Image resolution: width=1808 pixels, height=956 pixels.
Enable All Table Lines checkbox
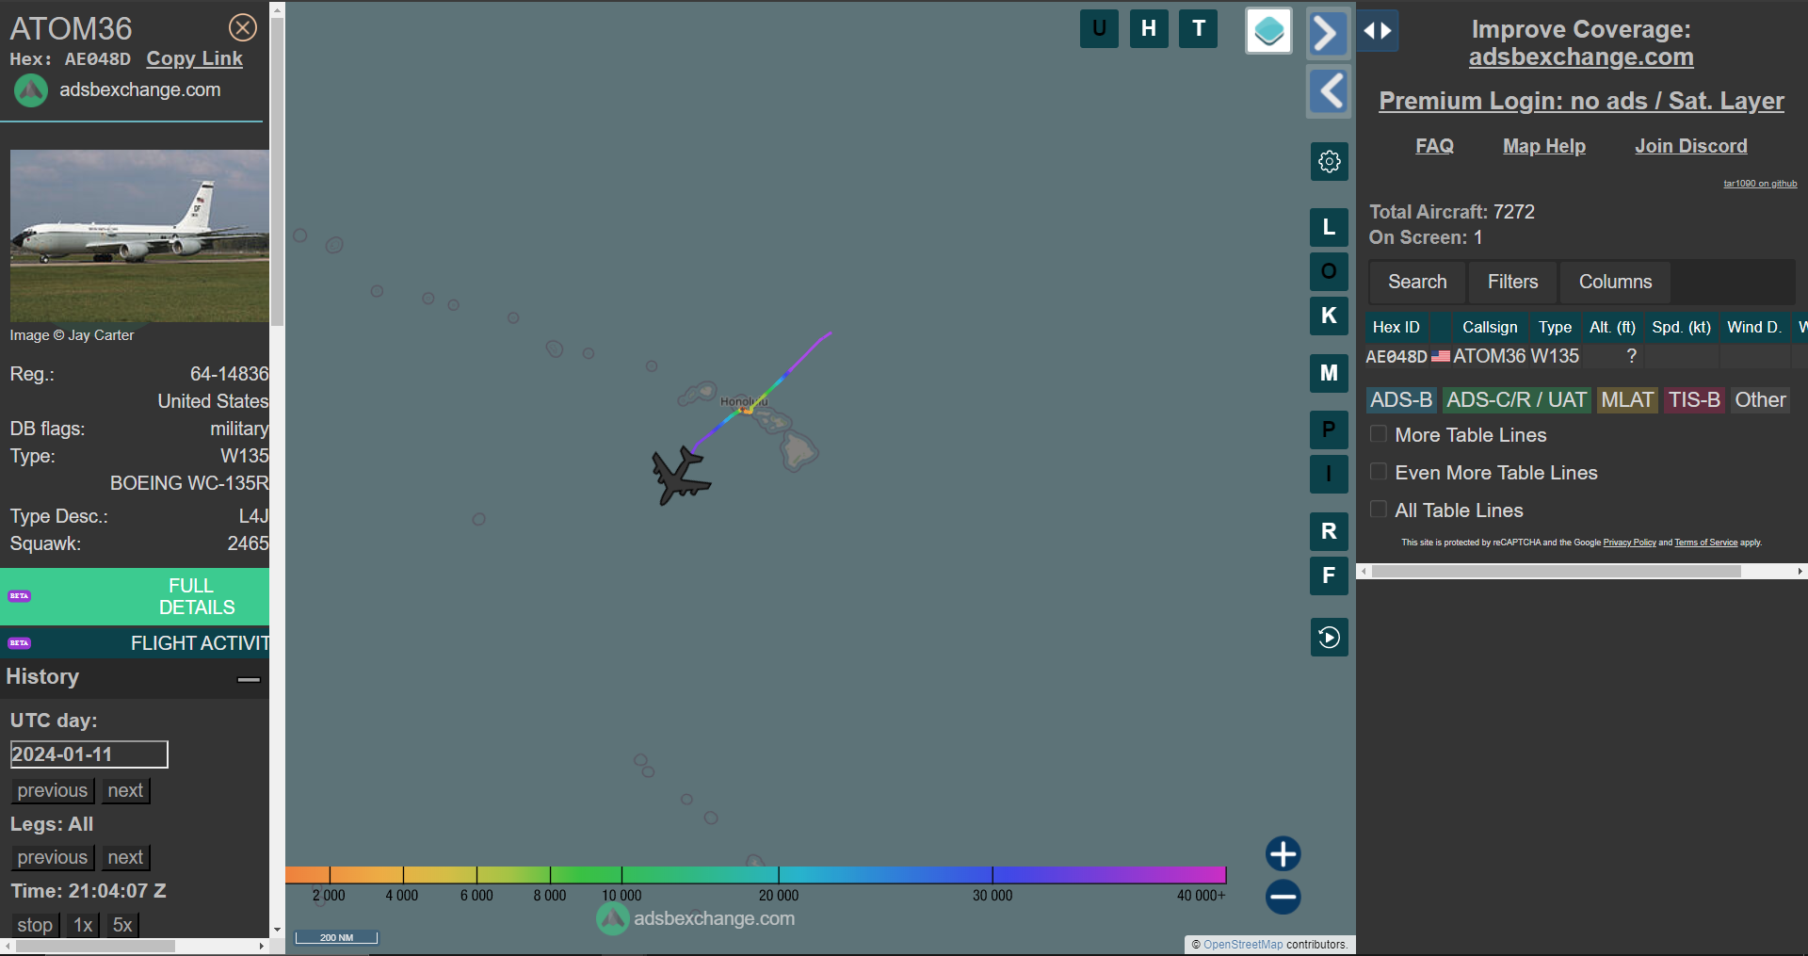pyautogui.click(x=1379, y=510)
